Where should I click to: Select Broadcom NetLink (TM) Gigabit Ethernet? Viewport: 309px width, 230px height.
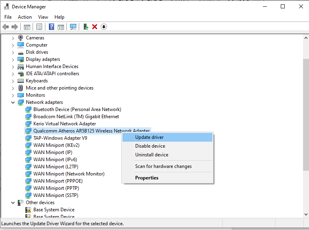(76, 117)
